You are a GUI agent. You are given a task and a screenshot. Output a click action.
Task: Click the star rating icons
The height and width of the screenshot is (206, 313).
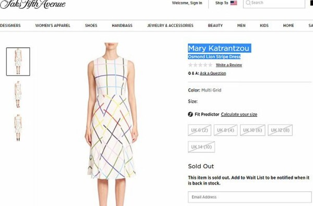coord(200,65)
